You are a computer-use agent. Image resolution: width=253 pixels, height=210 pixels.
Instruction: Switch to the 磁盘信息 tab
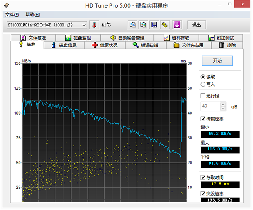[64, 45]
